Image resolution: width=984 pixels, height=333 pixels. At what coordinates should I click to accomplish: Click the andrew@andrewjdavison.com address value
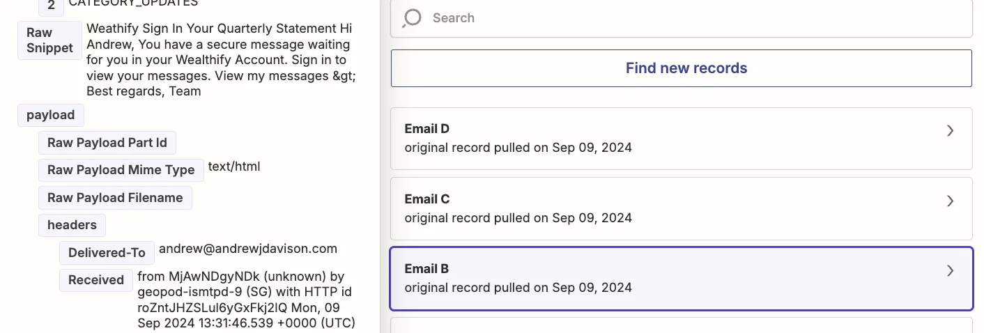pos(247,249)
